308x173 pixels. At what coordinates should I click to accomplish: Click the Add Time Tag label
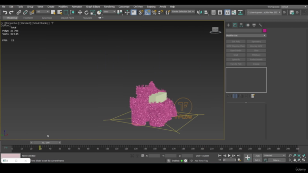tap(201, 161)
